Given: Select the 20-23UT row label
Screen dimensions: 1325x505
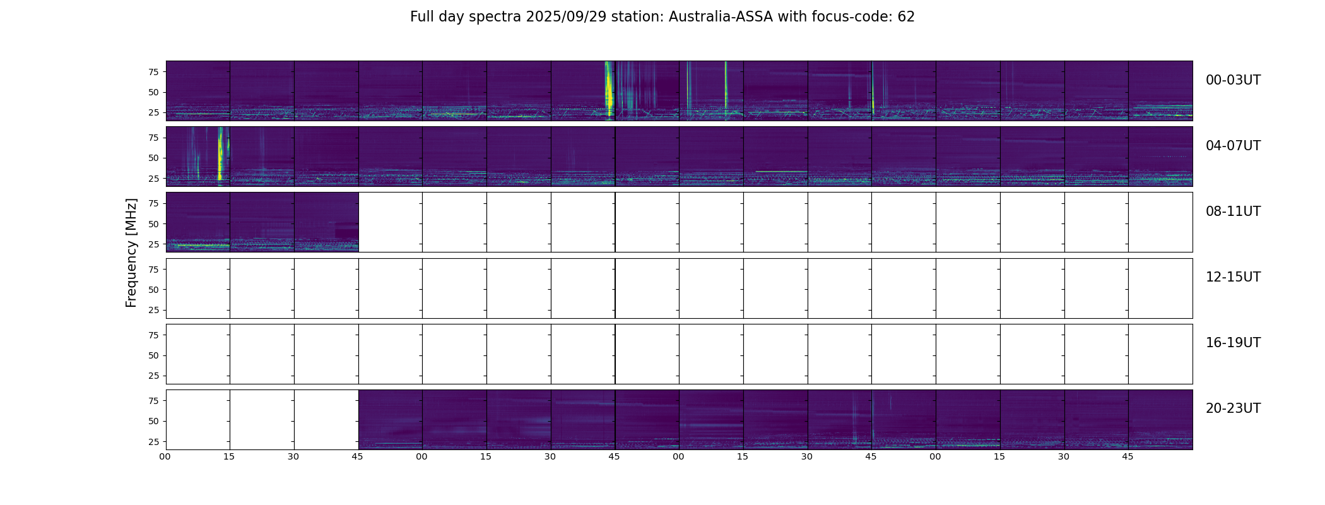Looking at the screenshot, I should 1232,408.
